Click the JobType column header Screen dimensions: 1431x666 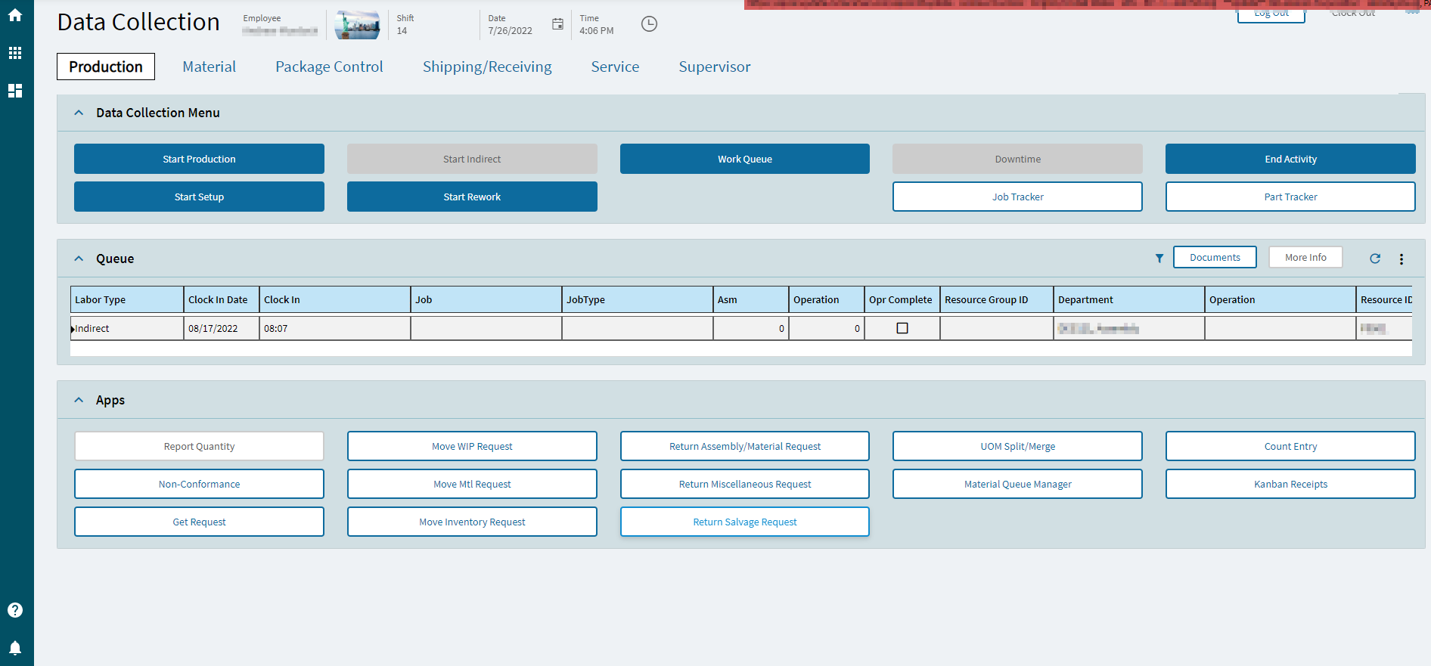(x=638, y=299)
